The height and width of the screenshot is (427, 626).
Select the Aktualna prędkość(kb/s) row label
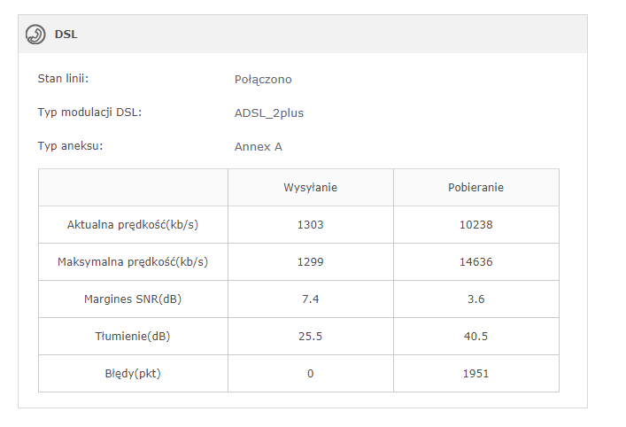[x=133, y=225]
